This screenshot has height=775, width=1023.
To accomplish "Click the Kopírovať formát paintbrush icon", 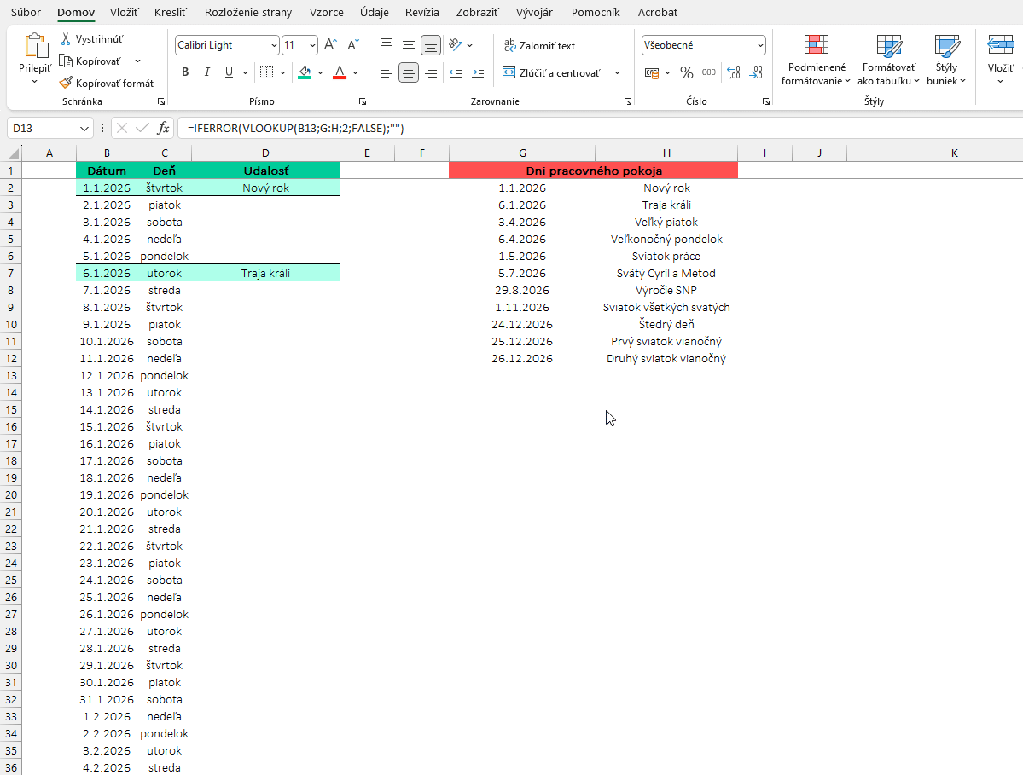I will [66, 83].
